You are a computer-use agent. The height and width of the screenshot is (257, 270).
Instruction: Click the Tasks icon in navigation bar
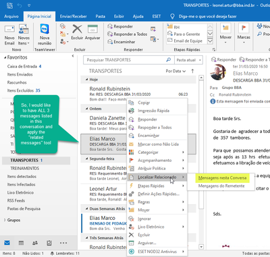[49, 243]
